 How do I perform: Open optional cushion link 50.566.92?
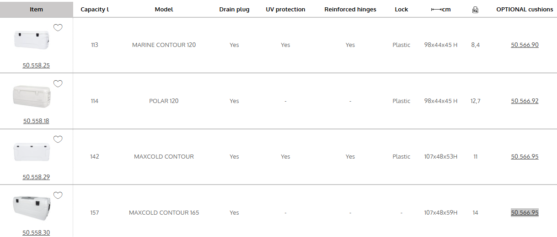click(x=525, y=101)
